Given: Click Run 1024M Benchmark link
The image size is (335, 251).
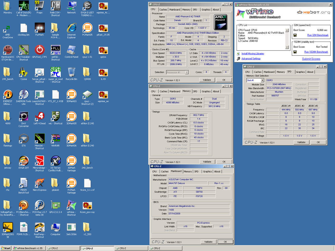Looking at the screenshot, I should click(316, 52).
